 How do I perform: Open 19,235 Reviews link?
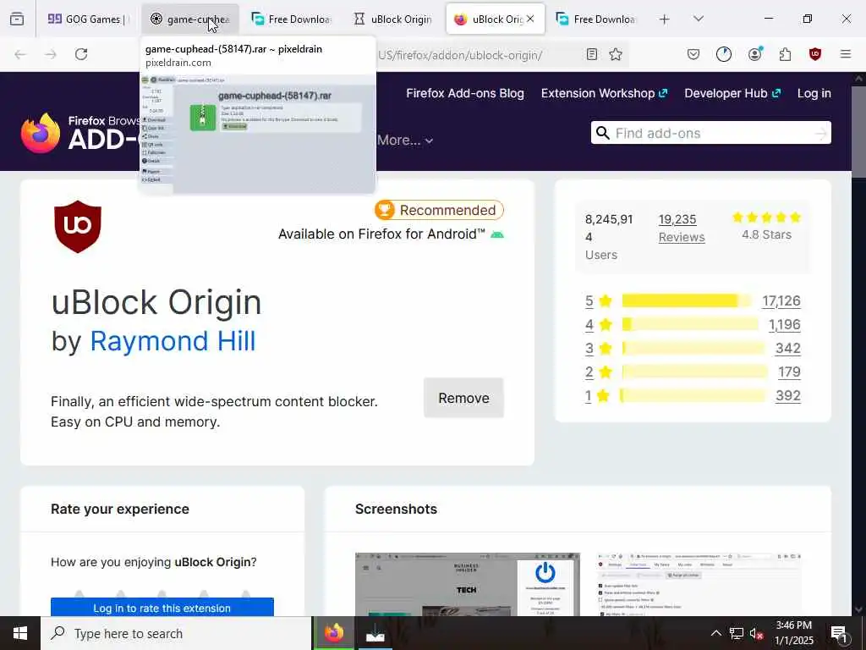pyautogui.click(x=682, y=228)
